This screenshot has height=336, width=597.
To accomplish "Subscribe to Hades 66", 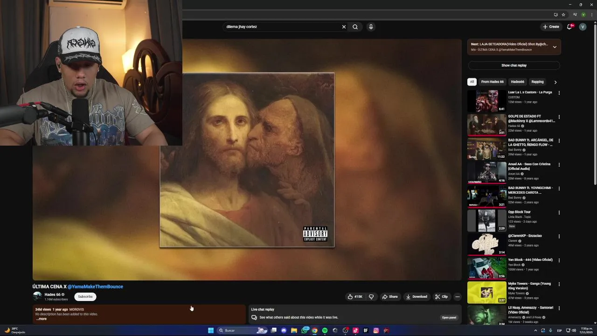I will click(x=85, y=296).
